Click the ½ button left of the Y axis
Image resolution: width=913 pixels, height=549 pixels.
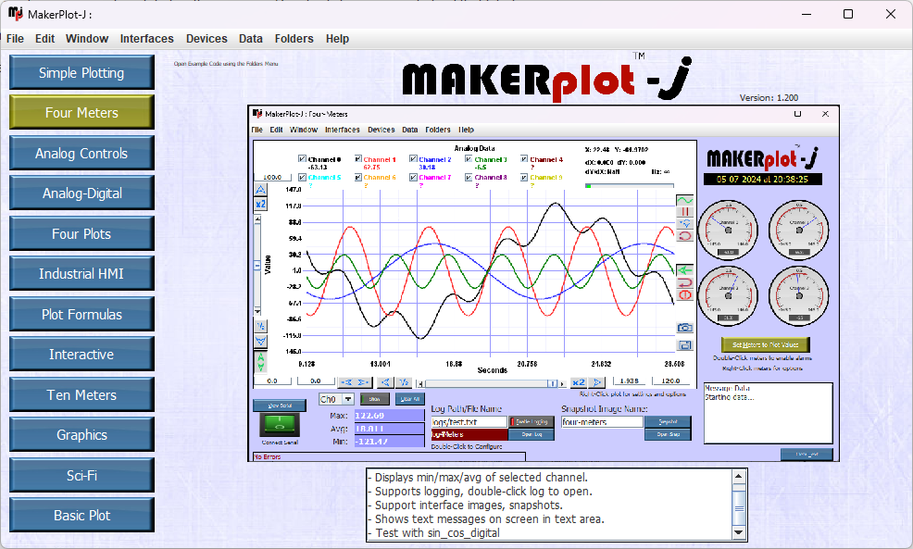(260, 326)
